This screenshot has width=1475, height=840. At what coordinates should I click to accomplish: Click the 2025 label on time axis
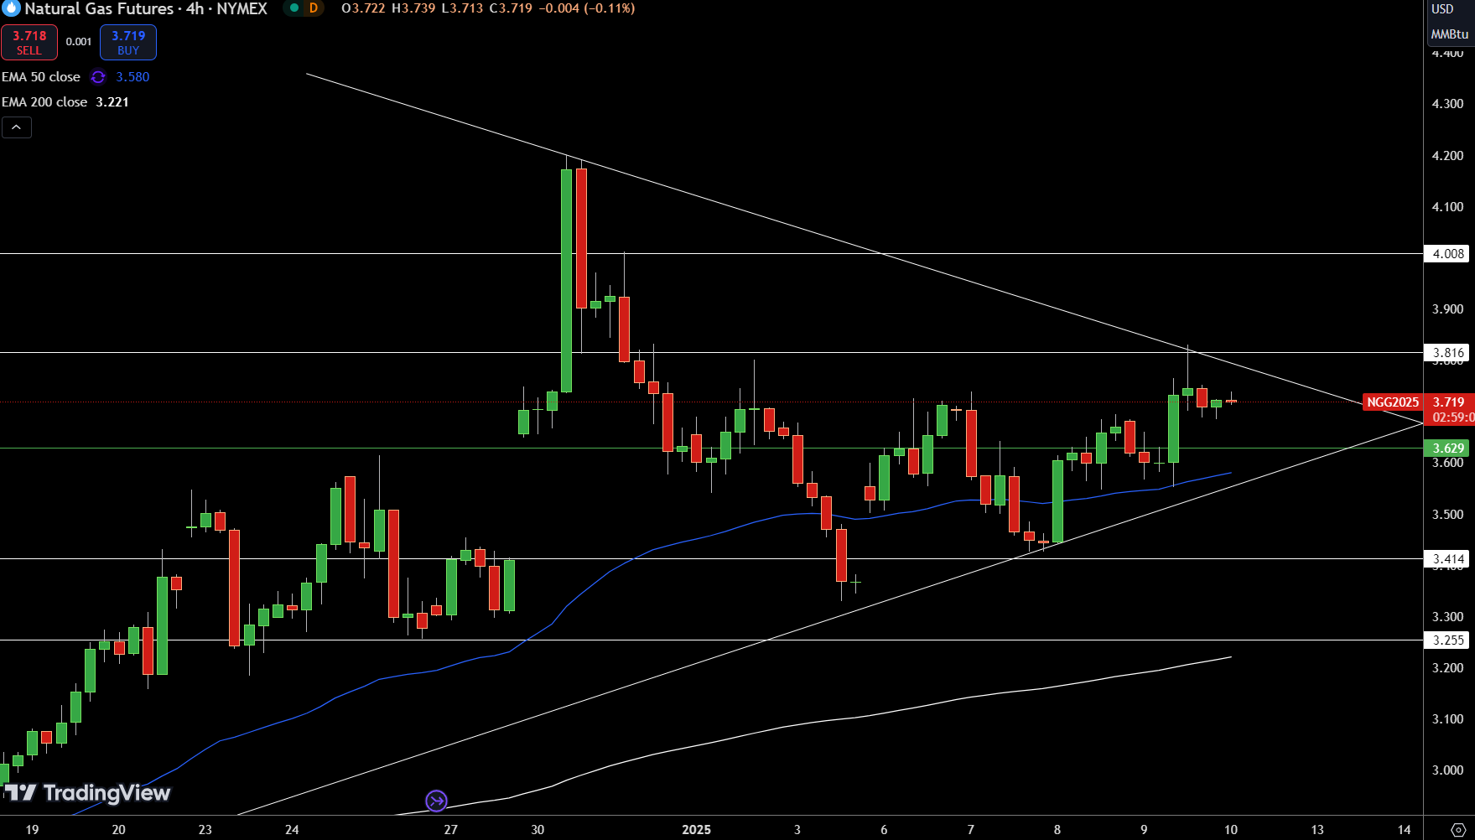pyautogui.click(x=696, y=830)
